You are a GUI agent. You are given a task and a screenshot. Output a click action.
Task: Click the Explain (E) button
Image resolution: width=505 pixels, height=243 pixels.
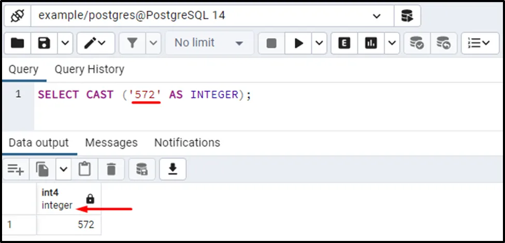click(x=344, y=43)
